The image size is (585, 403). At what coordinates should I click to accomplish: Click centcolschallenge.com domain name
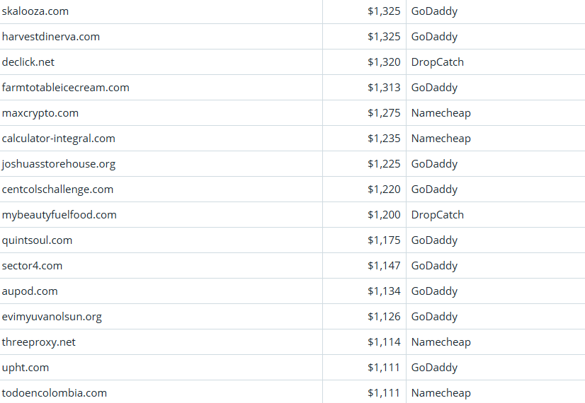pos(58,189)
